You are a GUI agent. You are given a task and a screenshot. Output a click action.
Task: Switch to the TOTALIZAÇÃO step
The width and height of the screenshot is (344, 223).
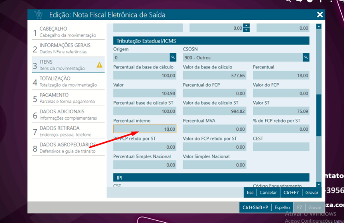tap(68, 81)
